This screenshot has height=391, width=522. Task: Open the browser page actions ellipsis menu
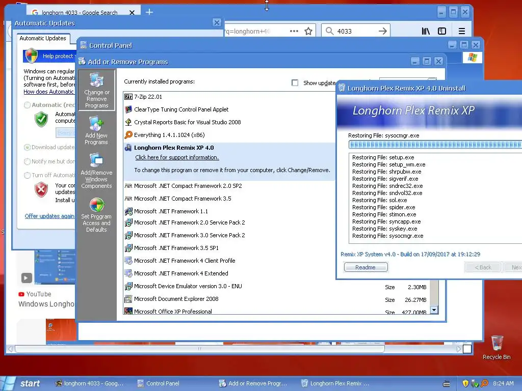click(x=294, y=31)
